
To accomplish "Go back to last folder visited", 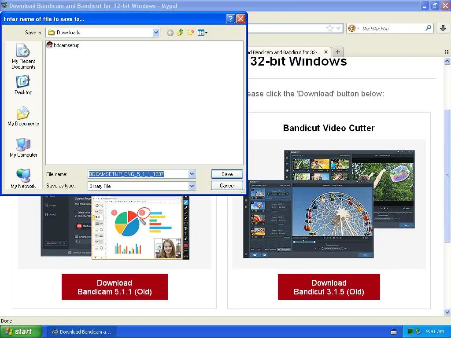I will pyautogui.click(x=170, y=33).
